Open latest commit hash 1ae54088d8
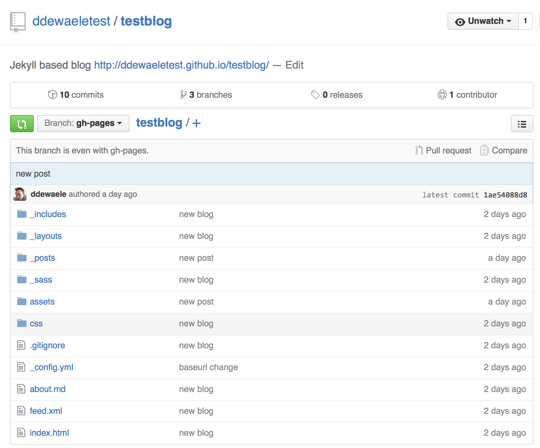The image size is (540, 448). 506,195
